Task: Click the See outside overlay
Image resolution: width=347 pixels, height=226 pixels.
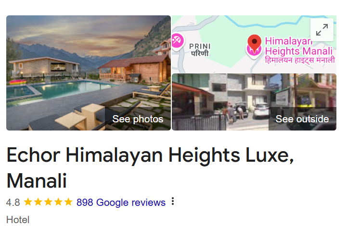Action: [x=302, y=119]
